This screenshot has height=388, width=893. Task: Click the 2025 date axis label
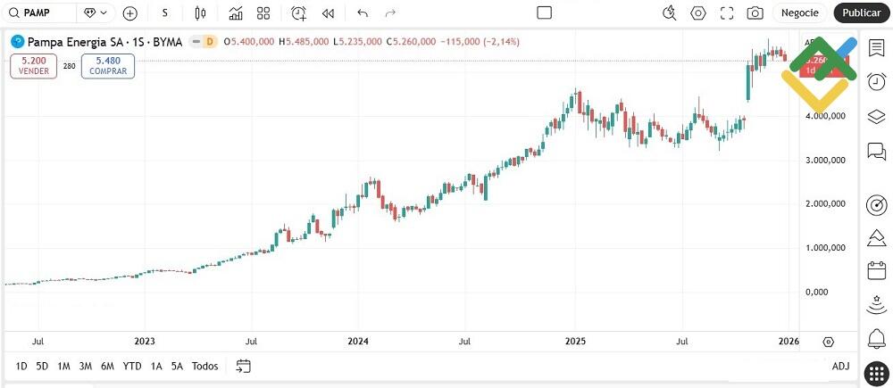click(575, 342)
